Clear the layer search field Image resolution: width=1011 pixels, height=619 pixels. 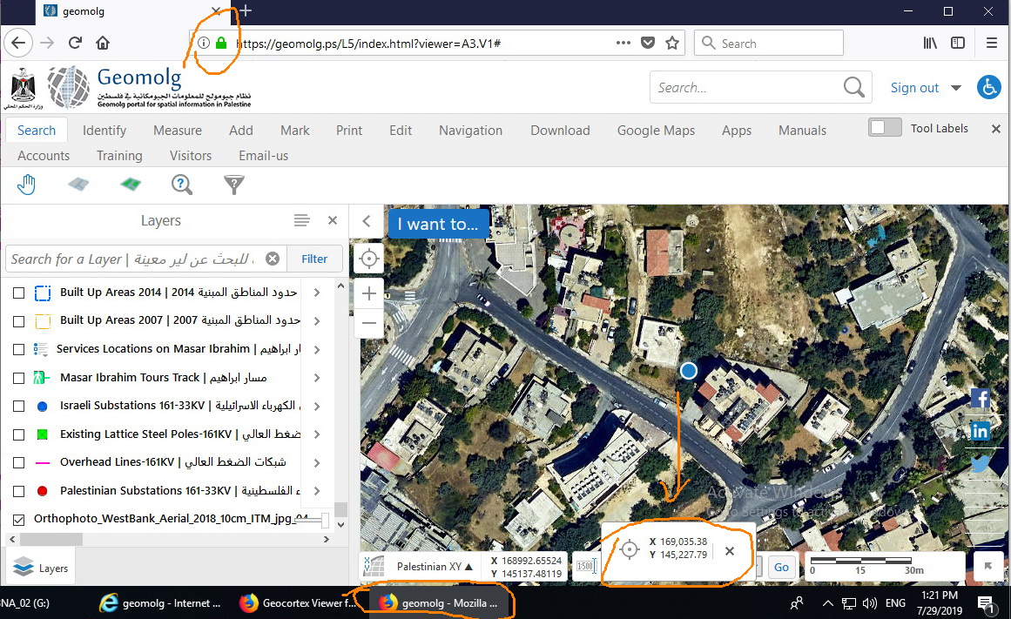click(273, 259)
